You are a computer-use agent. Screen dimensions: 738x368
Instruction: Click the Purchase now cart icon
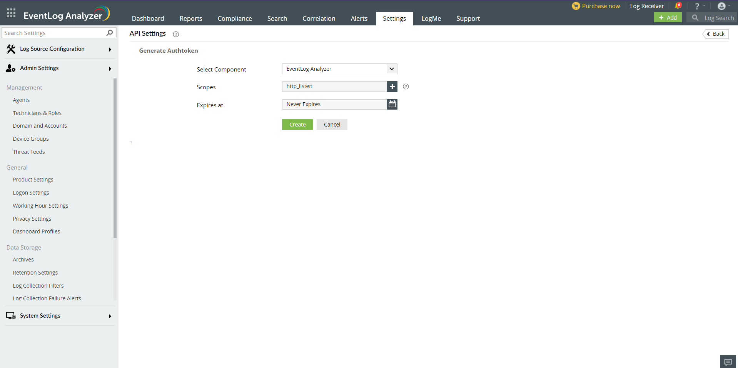pos(576,6)
